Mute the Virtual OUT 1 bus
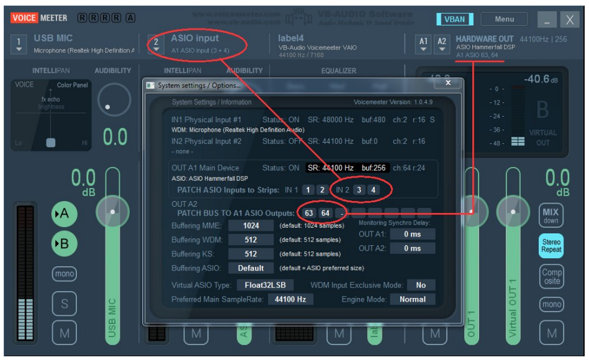This screenshot has height=360, width=589. pyautogui.click(x=551, y=333)
